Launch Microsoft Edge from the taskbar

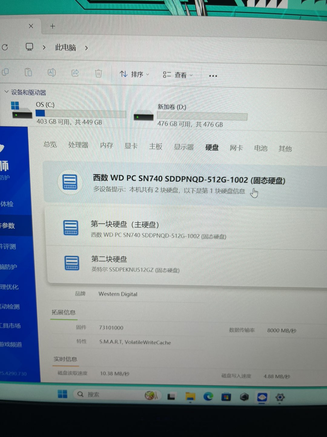(x=208, y=397)
